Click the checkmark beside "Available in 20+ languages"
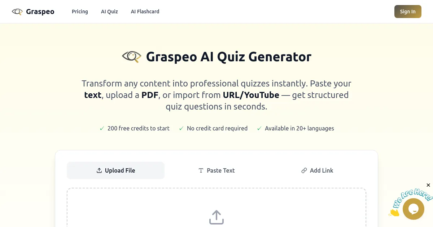Screen dimensions: 433x227 click(259, 128)
